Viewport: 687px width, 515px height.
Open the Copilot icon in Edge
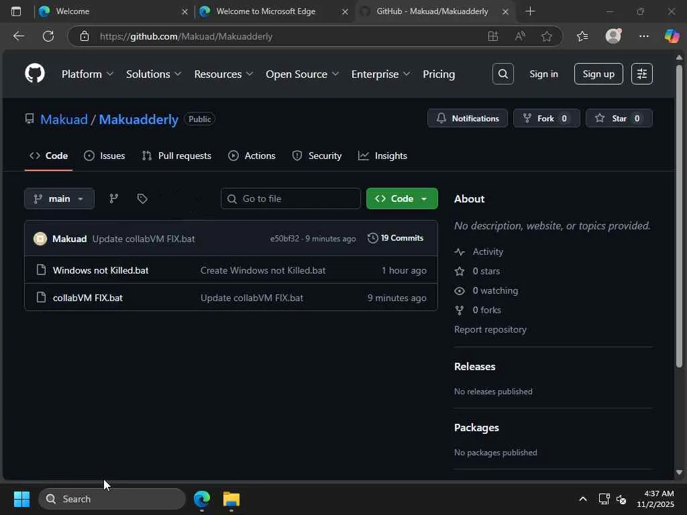[672, 36]
